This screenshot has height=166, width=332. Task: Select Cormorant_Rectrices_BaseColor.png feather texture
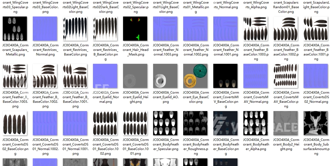point(75,29)
